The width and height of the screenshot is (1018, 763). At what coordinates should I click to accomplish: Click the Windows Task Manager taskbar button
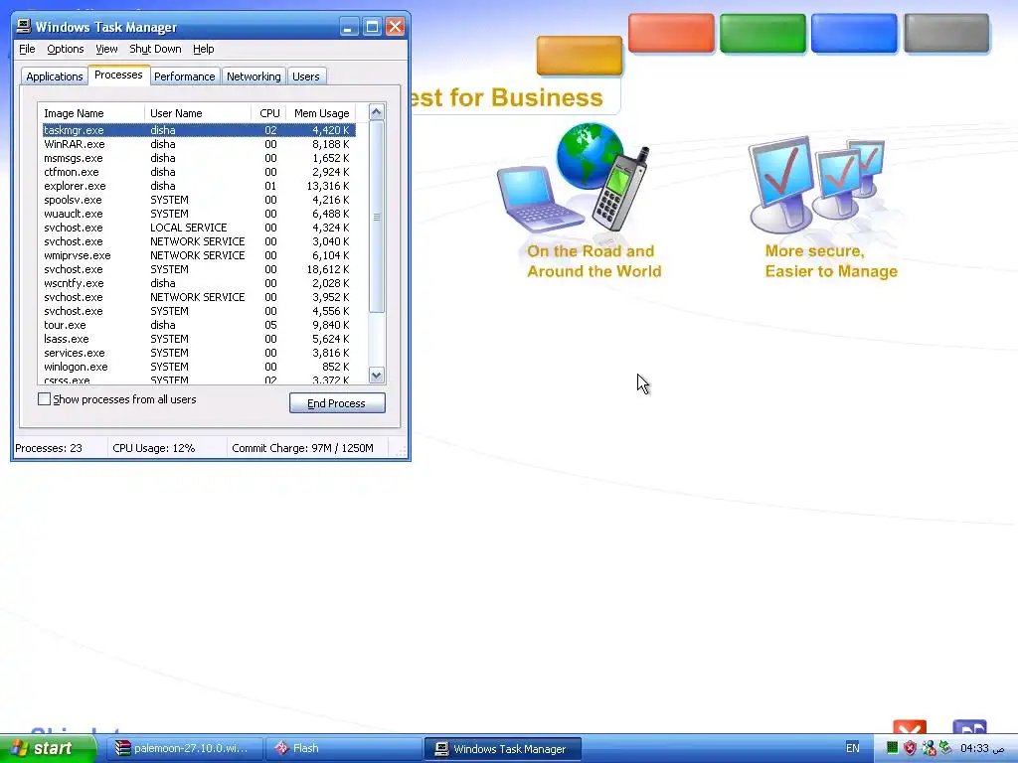pos(502,749)
